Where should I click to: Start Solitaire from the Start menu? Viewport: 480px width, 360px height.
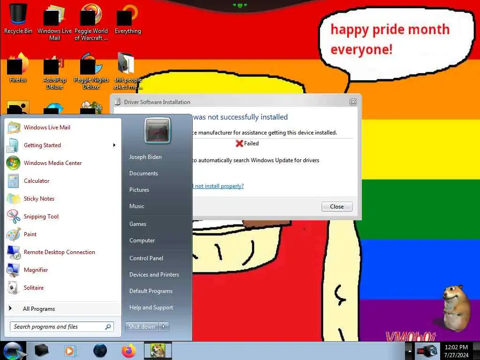63,287
